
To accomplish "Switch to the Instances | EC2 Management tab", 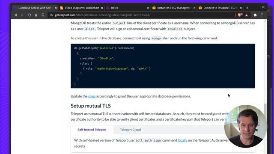I will [x=174, y=8].
